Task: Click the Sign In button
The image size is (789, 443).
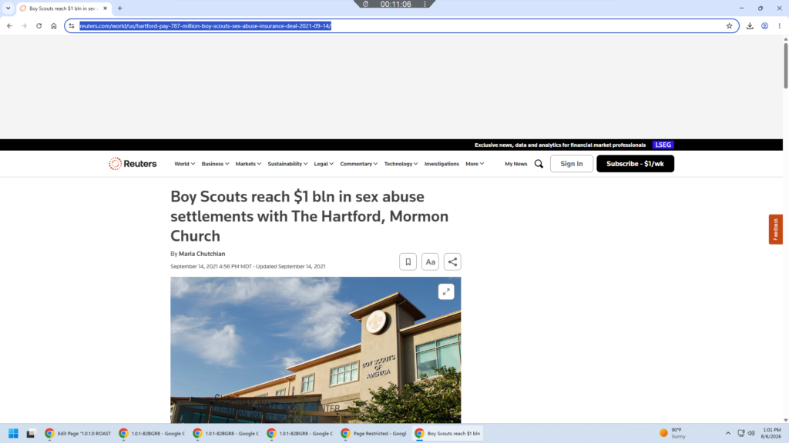Action: 572,164
